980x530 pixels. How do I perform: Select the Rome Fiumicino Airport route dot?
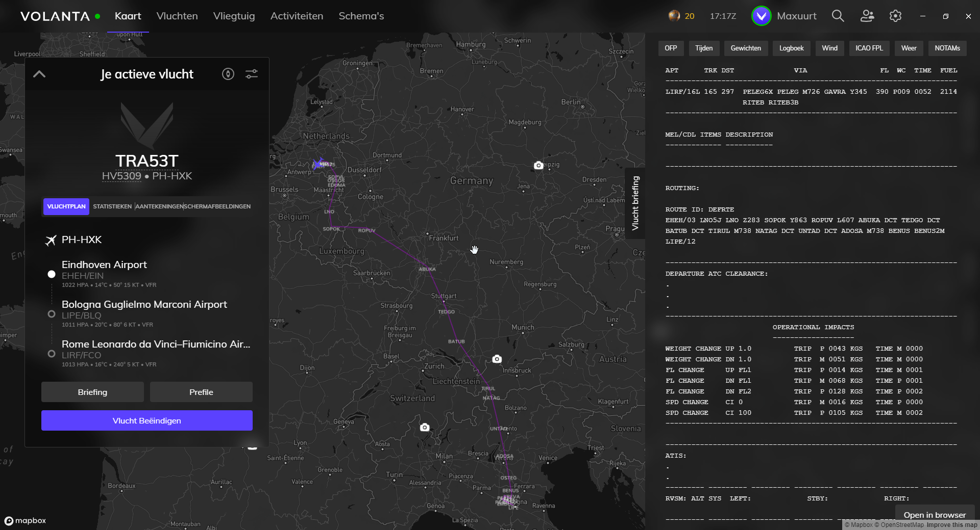[x=52, y=354]
